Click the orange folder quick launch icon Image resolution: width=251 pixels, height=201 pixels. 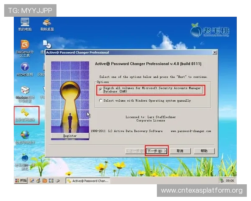tap(45, 181)
